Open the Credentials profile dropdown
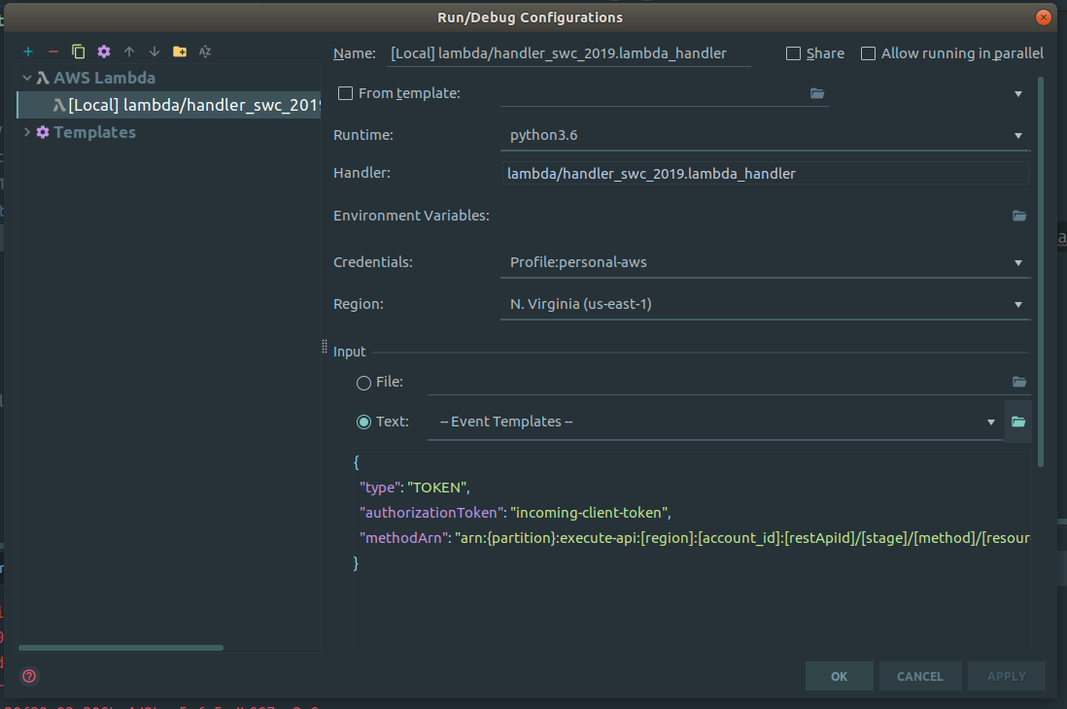The width and height of the screenshot is (1067, 709). [x=765, y=262]
